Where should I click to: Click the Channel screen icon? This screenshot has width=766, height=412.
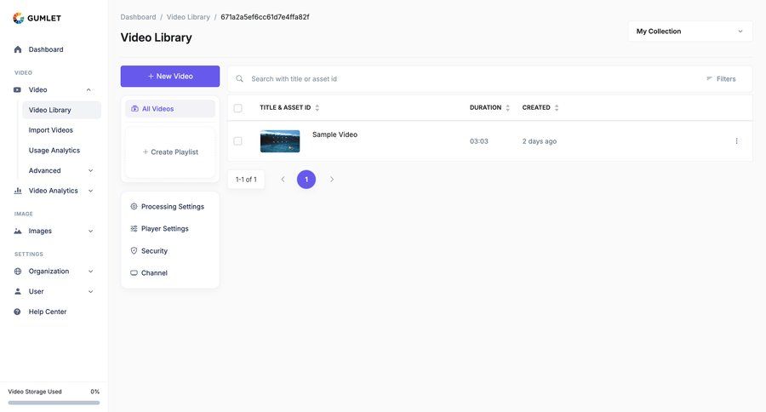pyautogui.click(x=134, y=272)
